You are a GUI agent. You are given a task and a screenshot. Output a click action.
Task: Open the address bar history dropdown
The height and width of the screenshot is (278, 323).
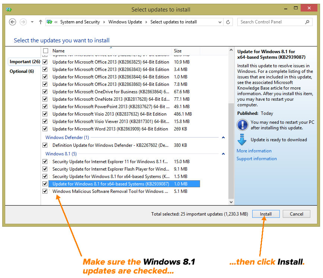pyautogui.click(x=220, y=22)
